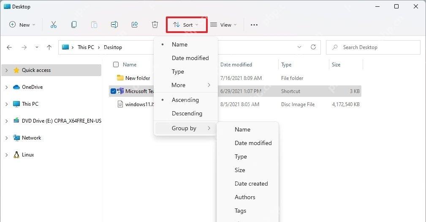
Task: Go back with the left arrow
Action: (9, 47)
